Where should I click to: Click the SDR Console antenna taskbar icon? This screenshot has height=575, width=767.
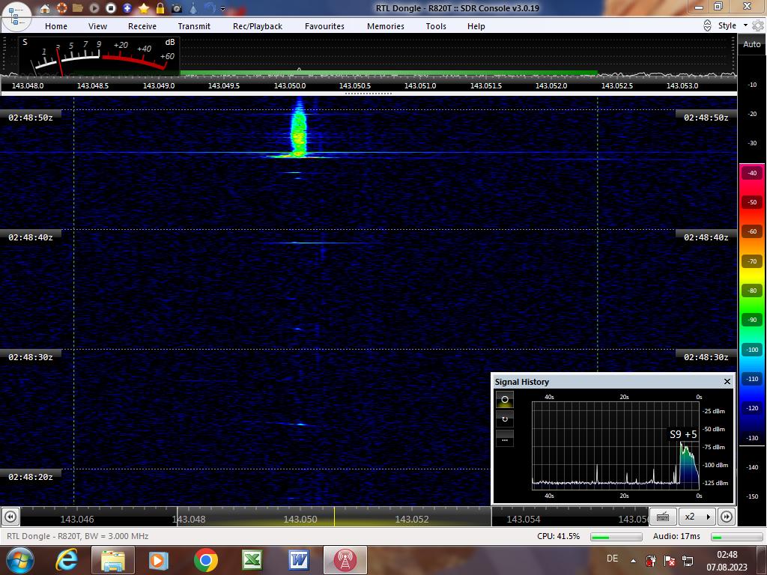(x=345, y=560)
